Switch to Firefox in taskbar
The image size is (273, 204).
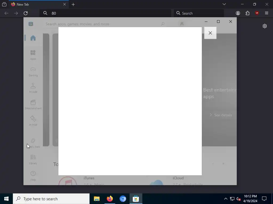(110, 199)
